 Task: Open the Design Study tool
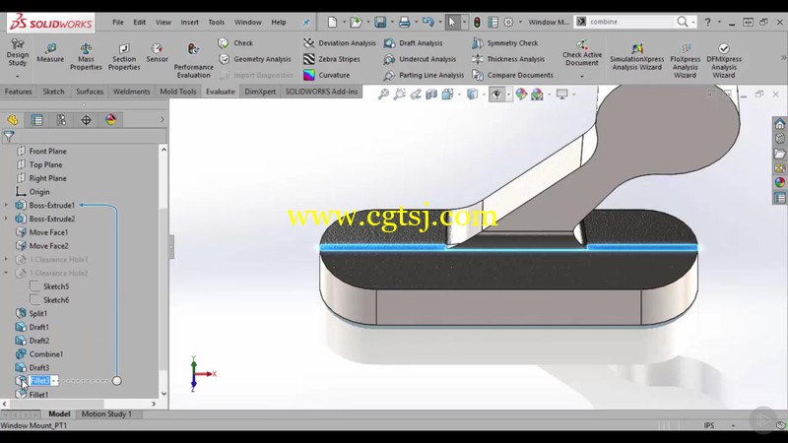18,52
